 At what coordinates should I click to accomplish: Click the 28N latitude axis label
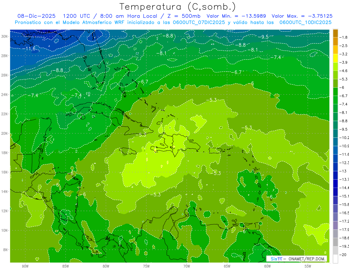5,56
